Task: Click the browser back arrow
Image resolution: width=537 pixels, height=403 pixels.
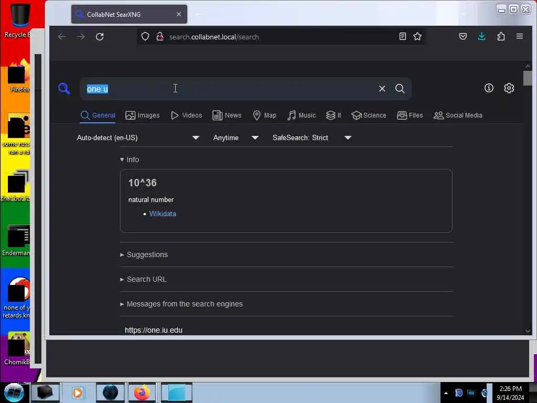Action: (62, 37)
